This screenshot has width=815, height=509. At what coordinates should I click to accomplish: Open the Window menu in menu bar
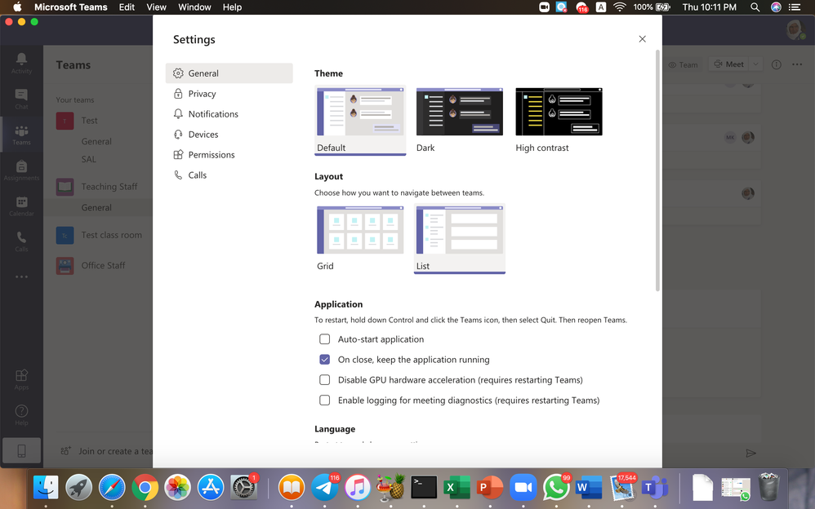194,7
